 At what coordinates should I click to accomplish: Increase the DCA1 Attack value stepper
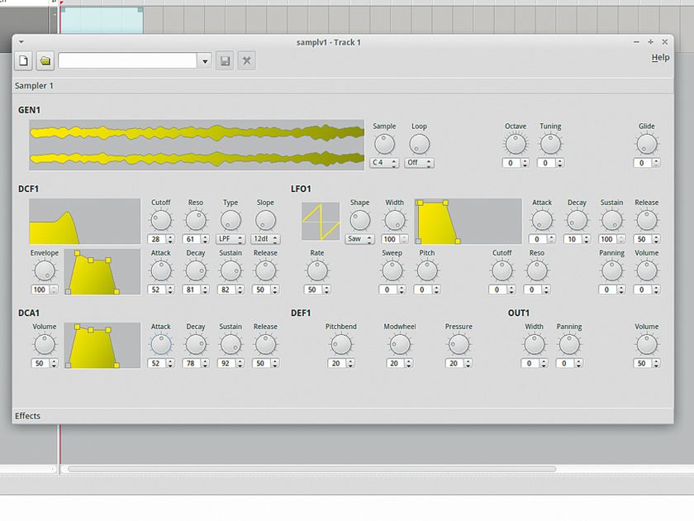pos(171,361)
